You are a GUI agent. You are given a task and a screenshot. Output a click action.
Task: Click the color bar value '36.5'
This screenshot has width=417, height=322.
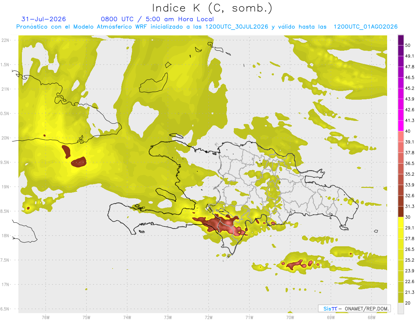click(x=410, y=163)
